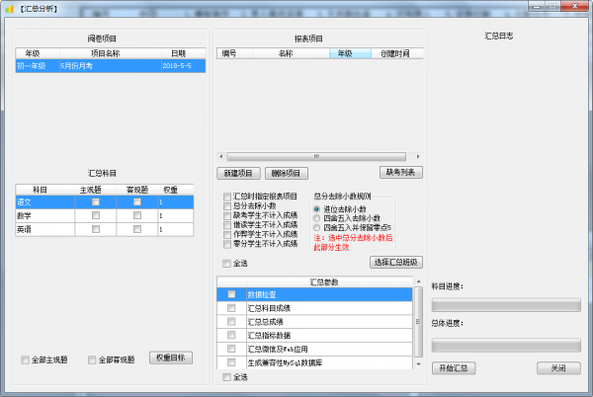Select 四舍五入并保留零点5 radio option
This screenshot has width=593, height=397.
pyautogui.click(x=316, y=227)
